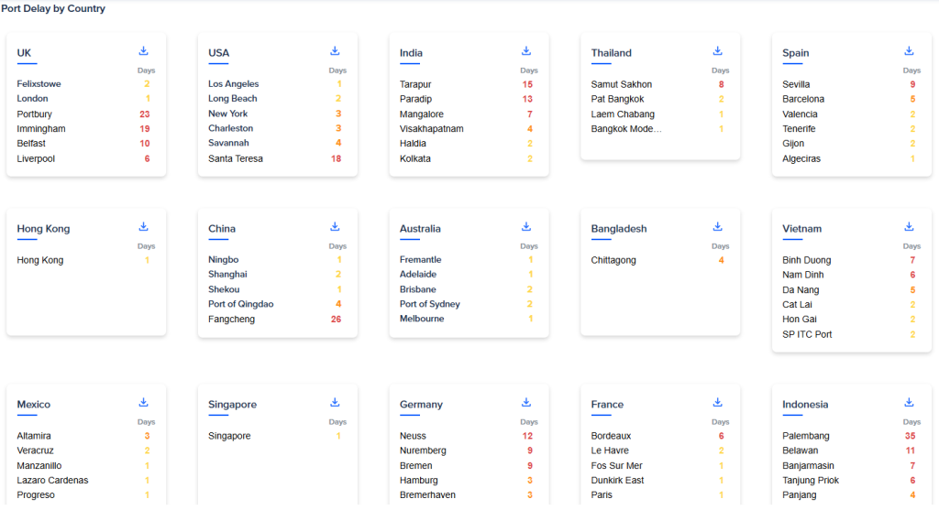This screenshot has width=939, height=510.
Task: Download Indonesia port delay data
Action: coord(909,403)
